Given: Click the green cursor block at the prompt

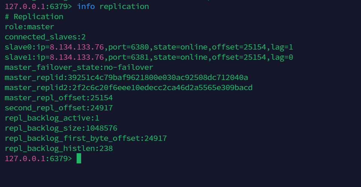Looking at the screenshot, I should [x=79, y=158].
